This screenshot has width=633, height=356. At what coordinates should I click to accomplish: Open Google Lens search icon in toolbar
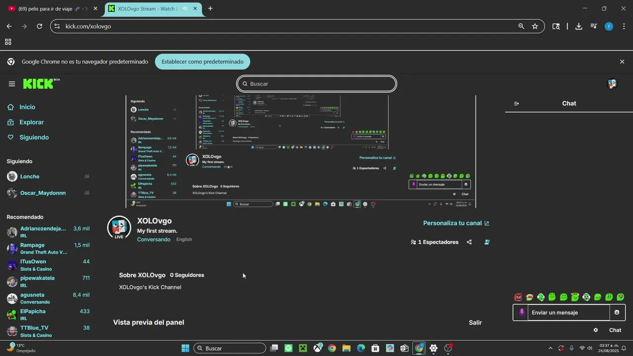point(556,26)
